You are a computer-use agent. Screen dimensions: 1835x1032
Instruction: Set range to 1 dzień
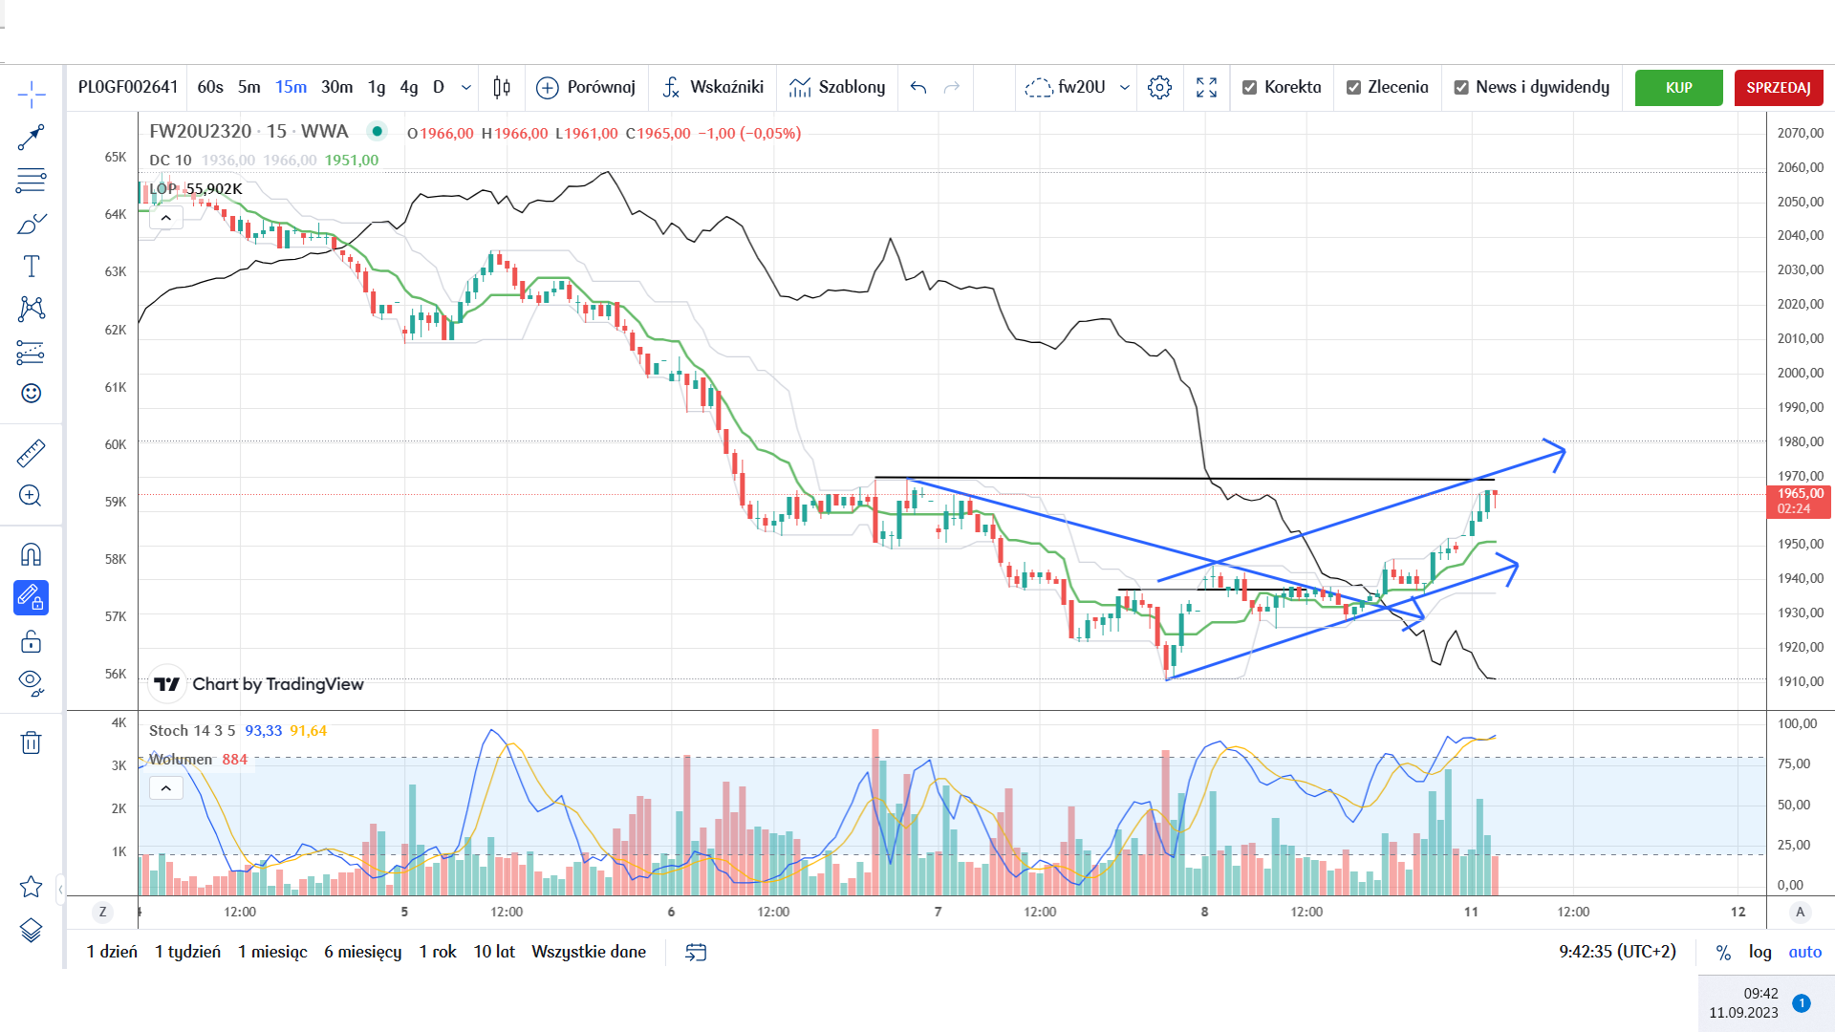[112, 952]
